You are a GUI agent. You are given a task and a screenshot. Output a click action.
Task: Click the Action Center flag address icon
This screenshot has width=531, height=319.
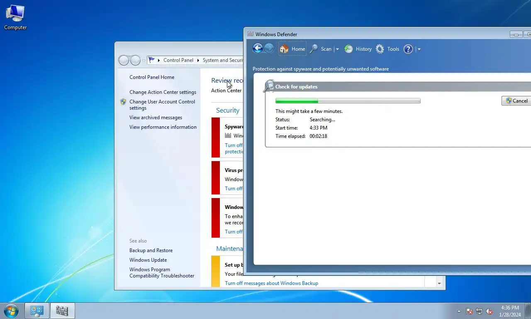point(151,60)
